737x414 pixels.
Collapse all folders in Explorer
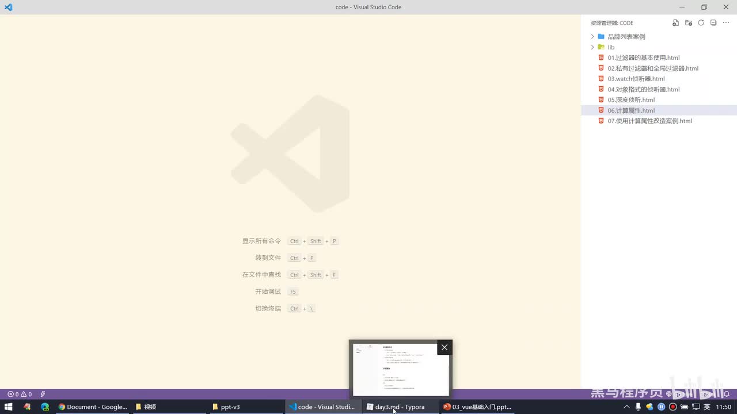713,23
